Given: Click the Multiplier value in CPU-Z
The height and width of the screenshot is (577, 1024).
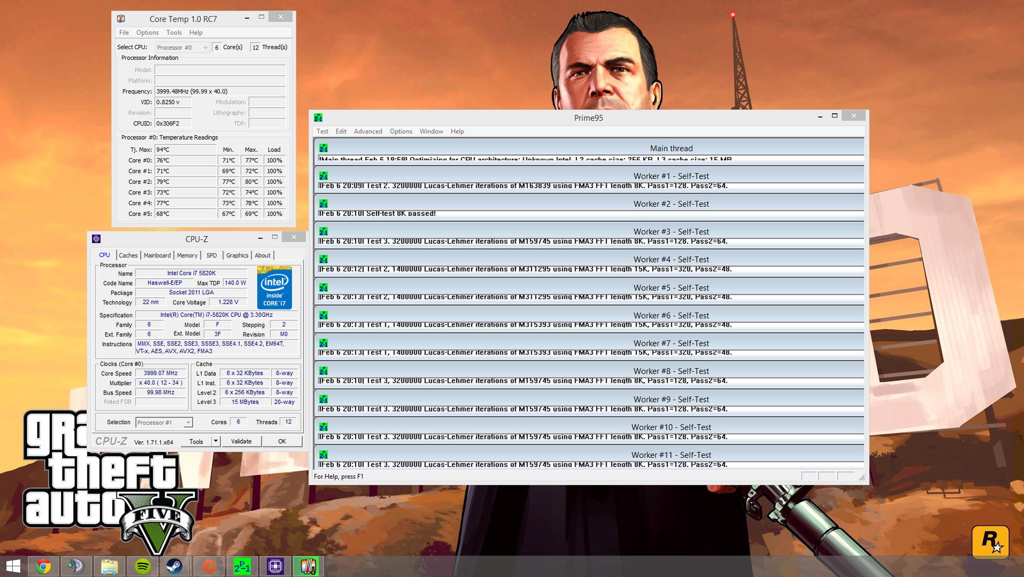Looking at the screenshot, I should point(161,383).
